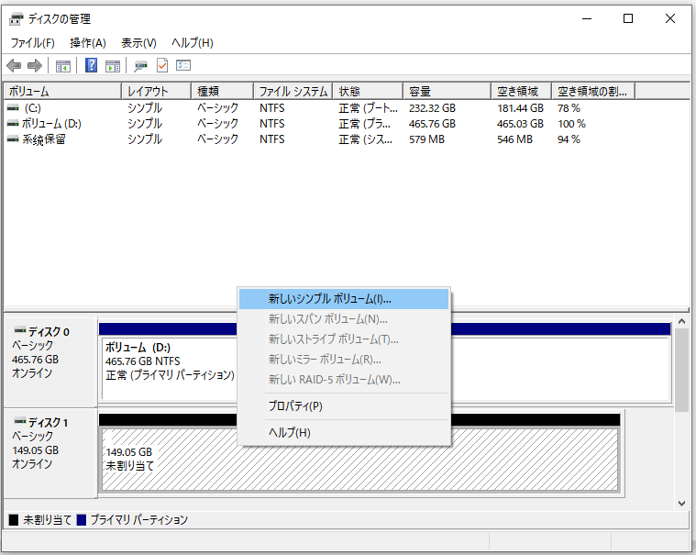696x555 pixels.
Task: Click the blue プライマリ パーティション legend swatch
Action: pos(82,520)
